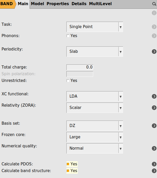The width and height of the screenshot is (157, 178).
Task: Uncheck Calculate band structure option
Action: tap(68, 171)
